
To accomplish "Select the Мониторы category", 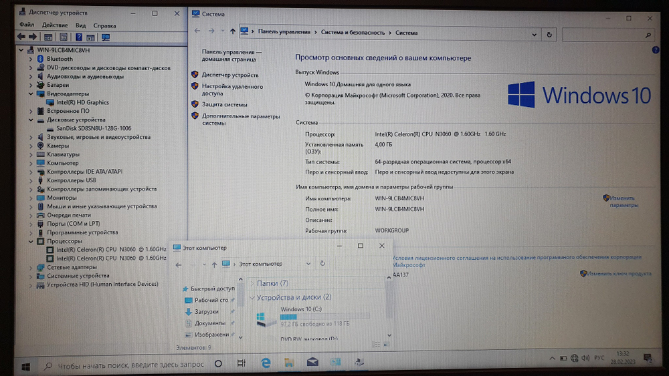I will point(62,198).
